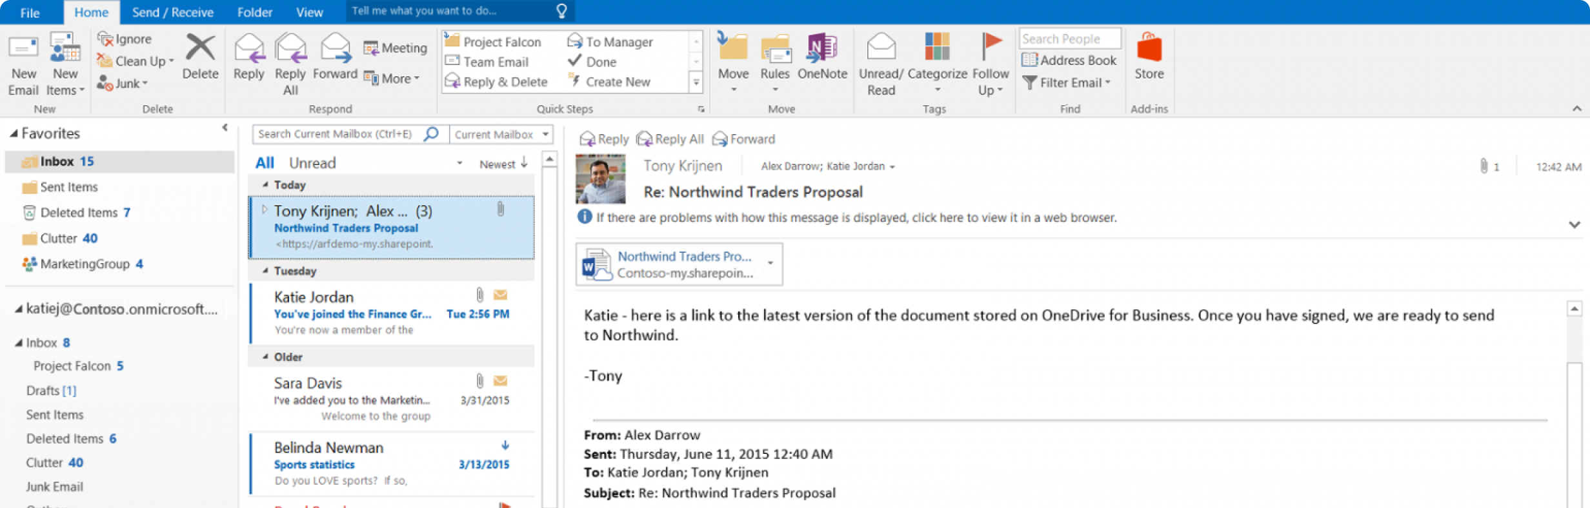This screenshot has width=1590, height=508.
Task: Run the Reply & Delete quick step
Action: click(x=497, y=82)
